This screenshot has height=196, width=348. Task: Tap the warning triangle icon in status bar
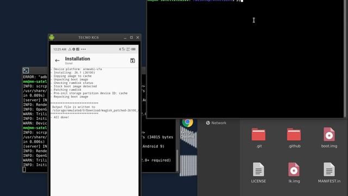click(70, 49)
